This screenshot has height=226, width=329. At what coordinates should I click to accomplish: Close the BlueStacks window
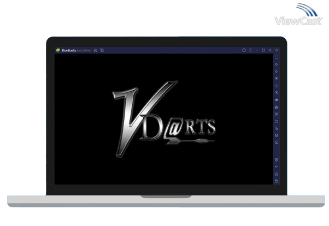click(270, 50)
